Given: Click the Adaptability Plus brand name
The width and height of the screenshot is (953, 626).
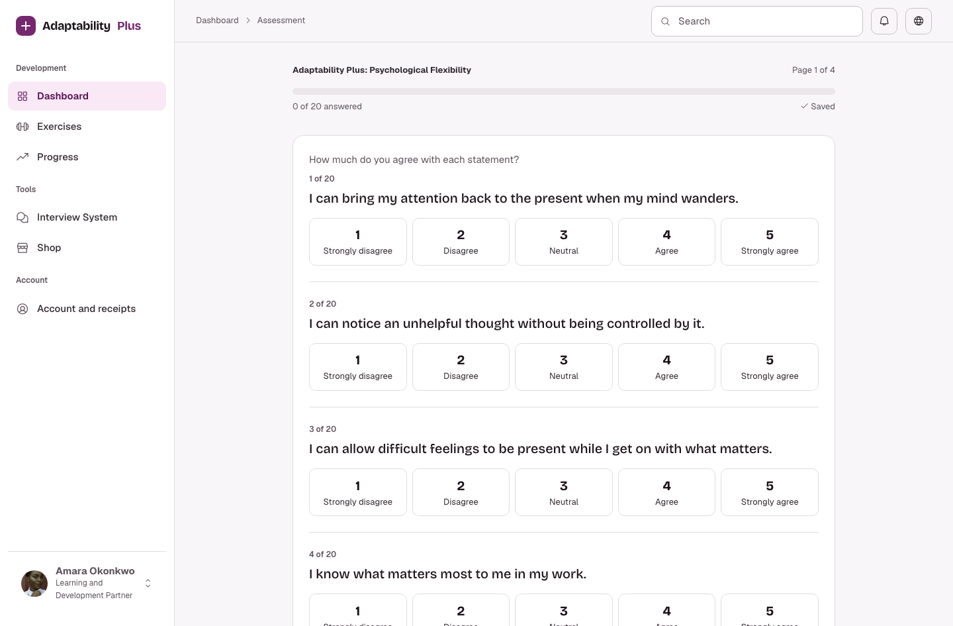Looking at the screenshot, I should coord(91,26).
